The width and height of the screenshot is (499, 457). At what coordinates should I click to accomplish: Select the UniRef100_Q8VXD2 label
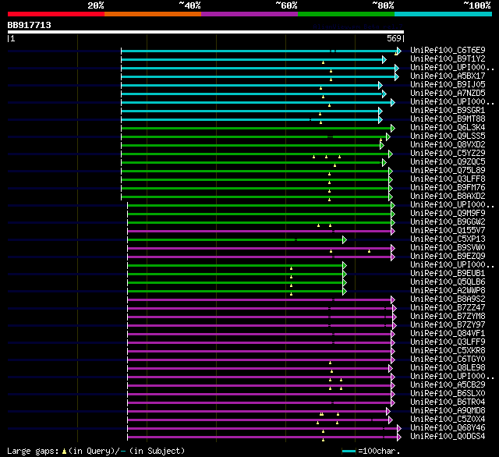(448, 145)
